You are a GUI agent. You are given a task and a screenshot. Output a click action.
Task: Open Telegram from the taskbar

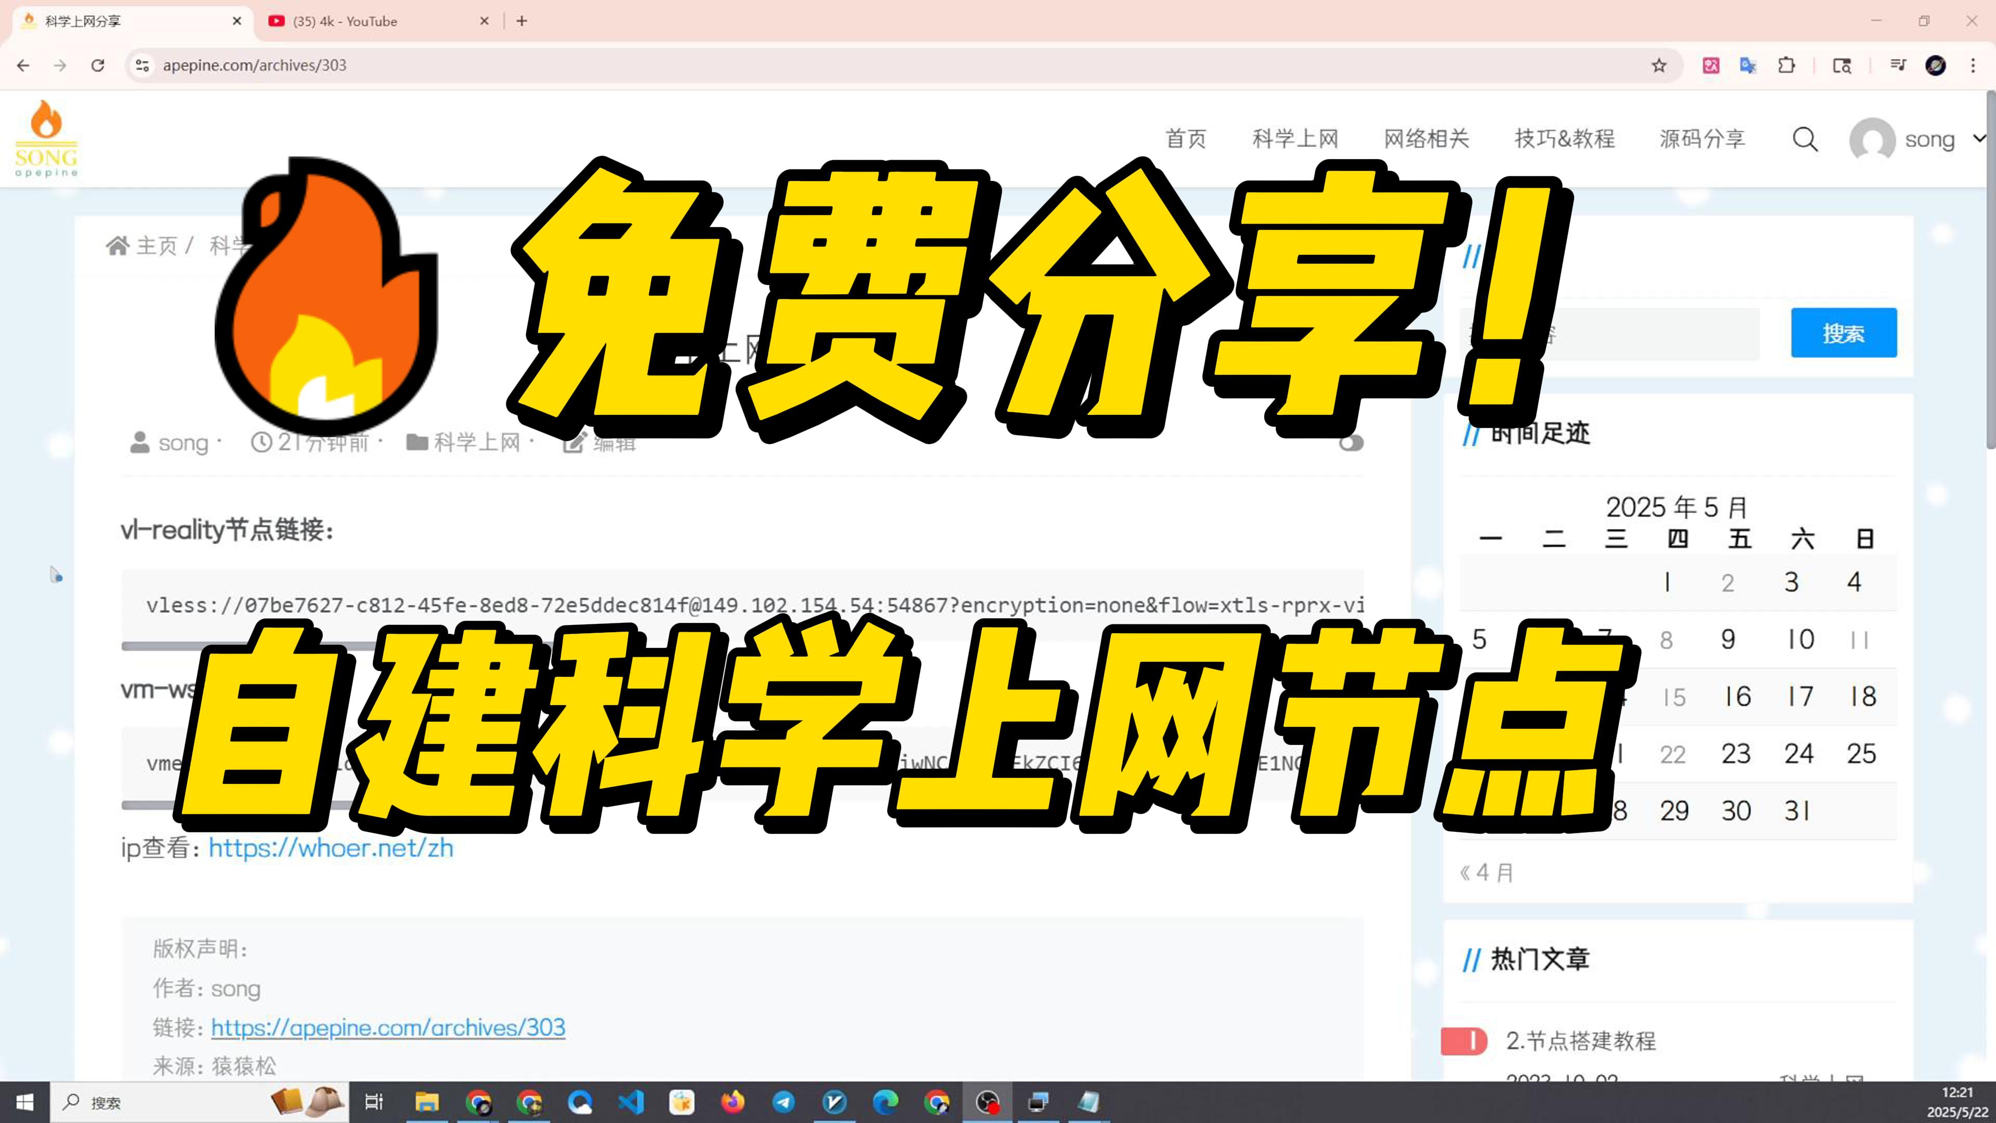pyautogui.click(x=783, y=1101)
